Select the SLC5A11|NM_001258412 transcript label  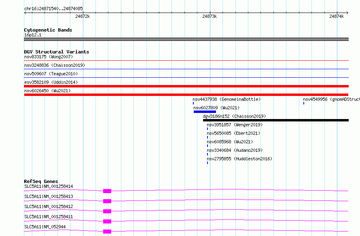coord(49,206)
